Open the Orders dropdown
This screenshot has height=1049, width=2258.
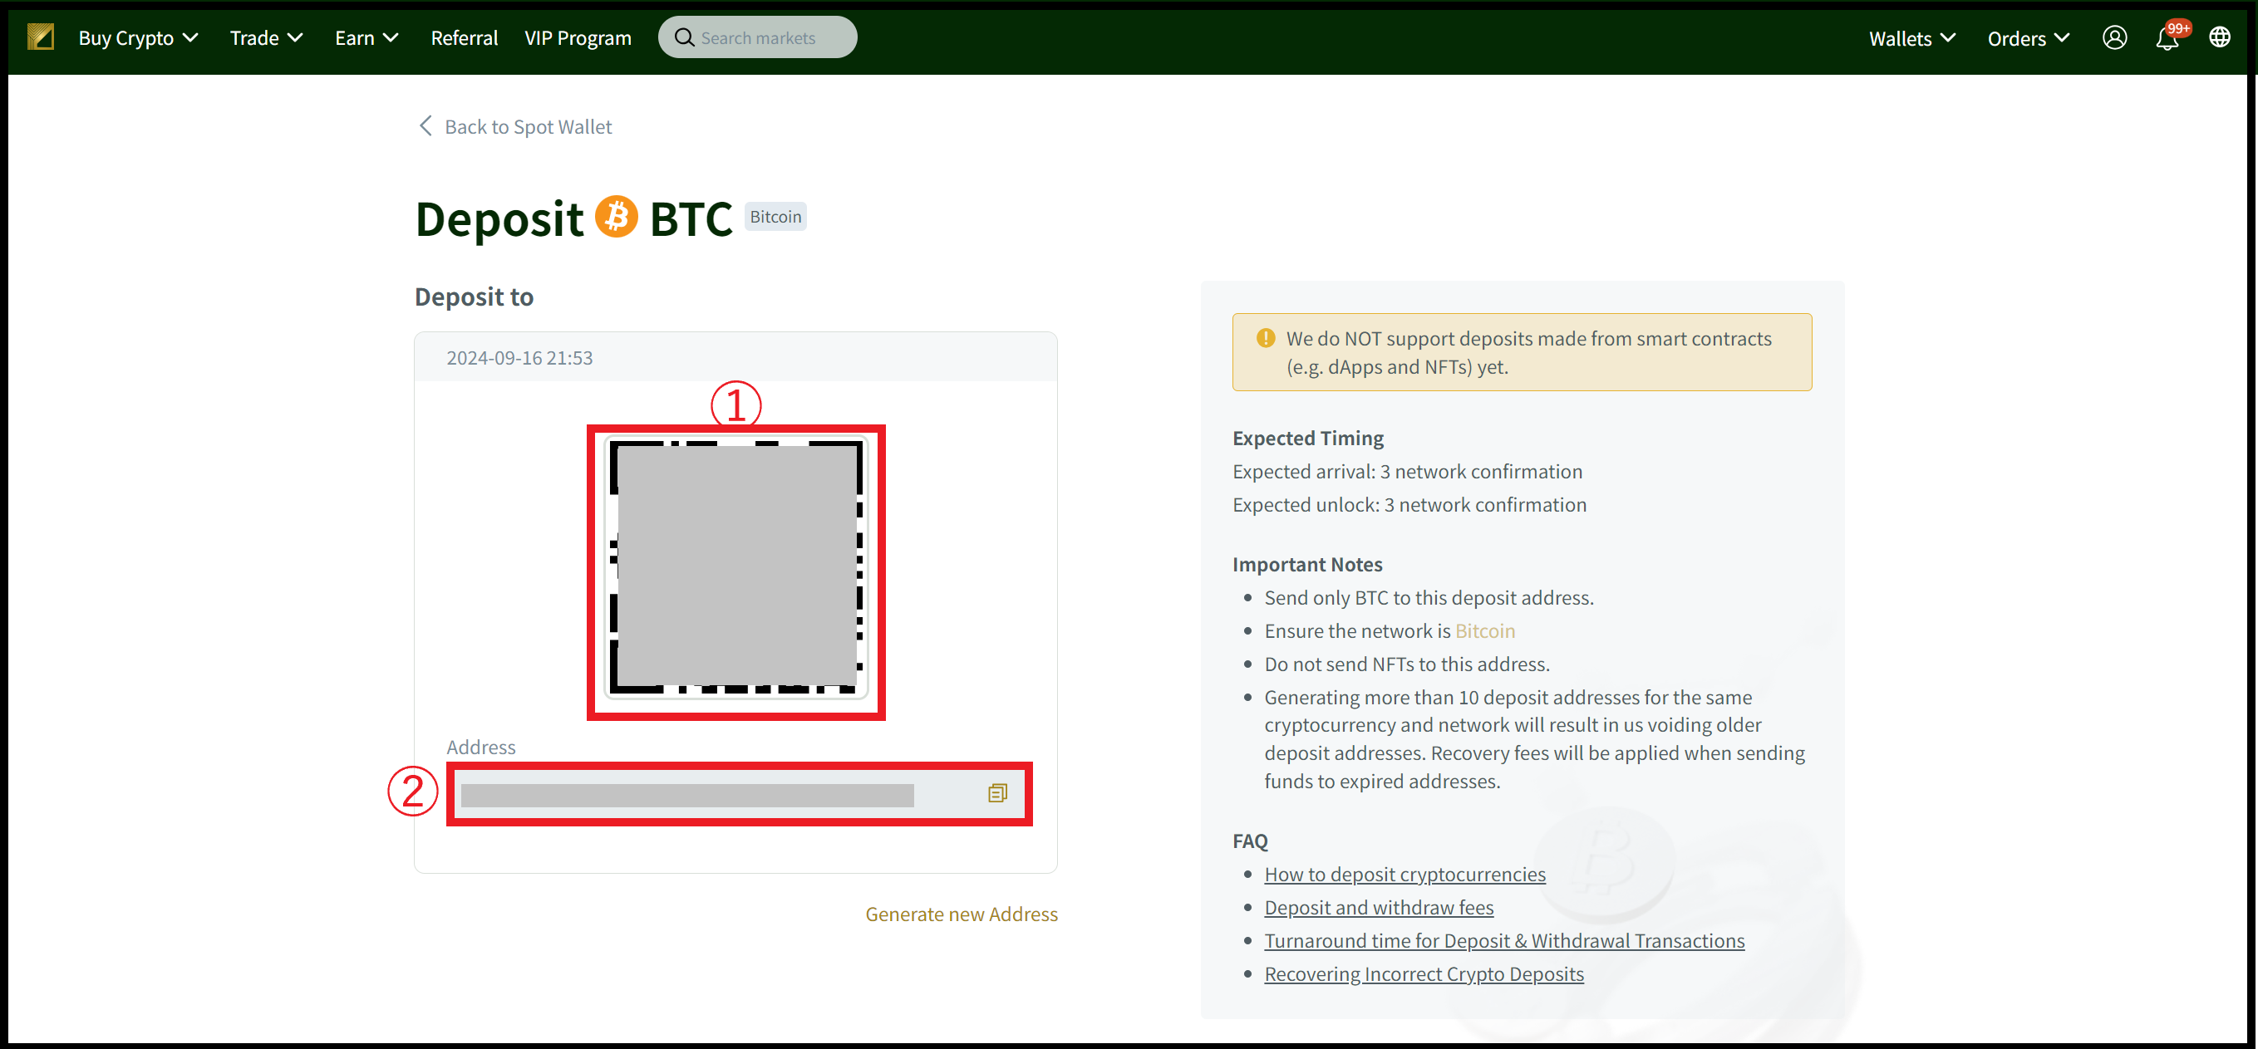[2029, 37]
